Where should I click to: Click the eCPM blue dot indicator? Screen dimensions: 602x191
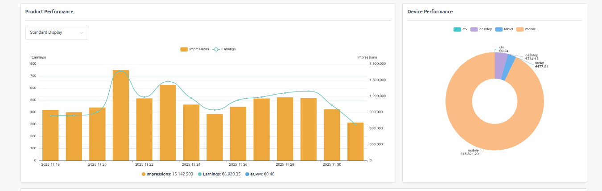pos(247,174)
